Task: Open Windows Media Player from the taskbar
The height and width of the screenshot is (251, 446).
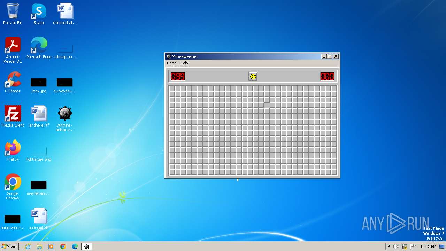Action: [51, 246]
